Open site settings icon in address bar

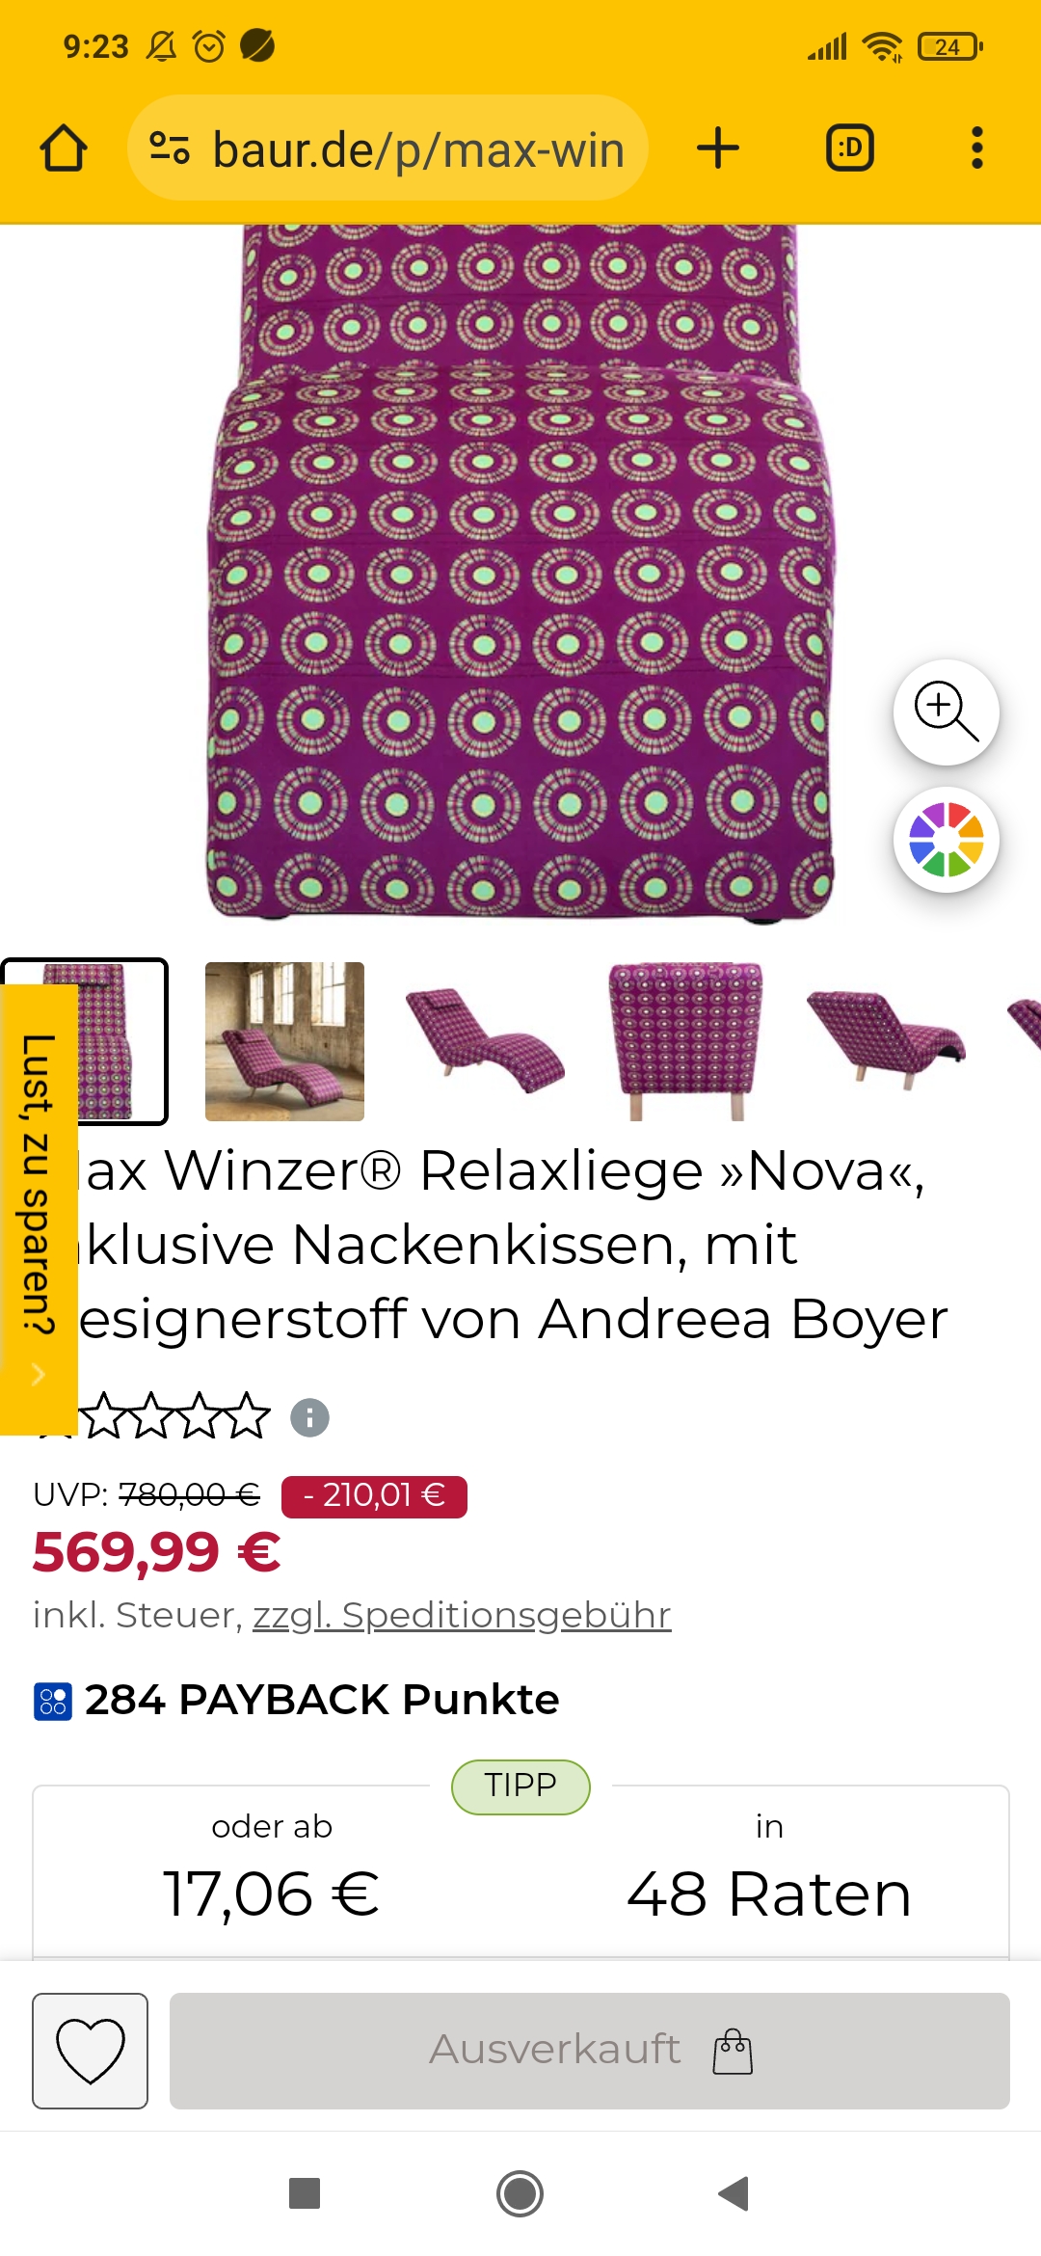(170, 148)
